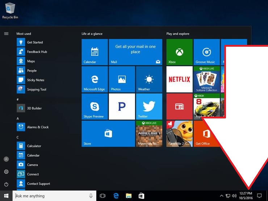Click the Play and explore group header
268x201 pixels.
click(x=178, y=34)
